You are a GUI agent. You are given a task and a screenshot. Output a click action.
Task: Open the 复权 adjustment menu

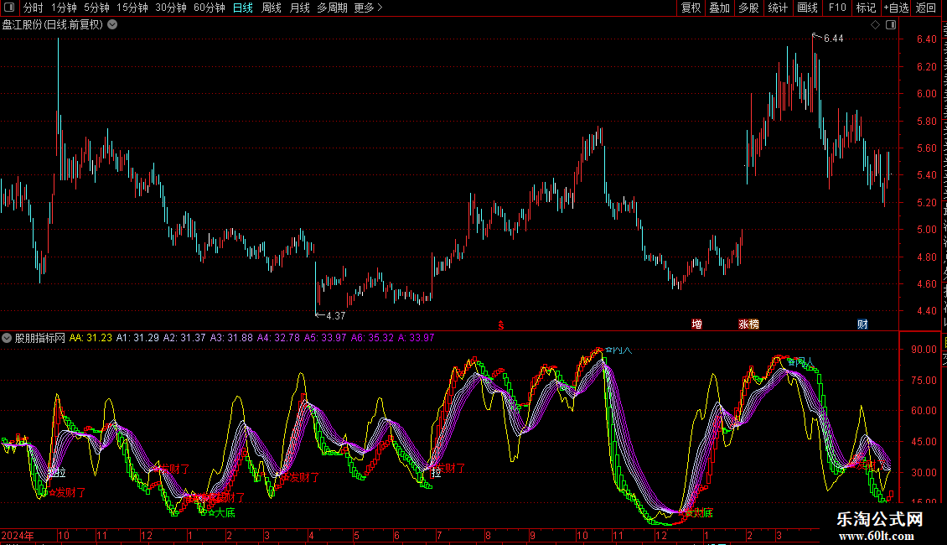coord(691,8)
